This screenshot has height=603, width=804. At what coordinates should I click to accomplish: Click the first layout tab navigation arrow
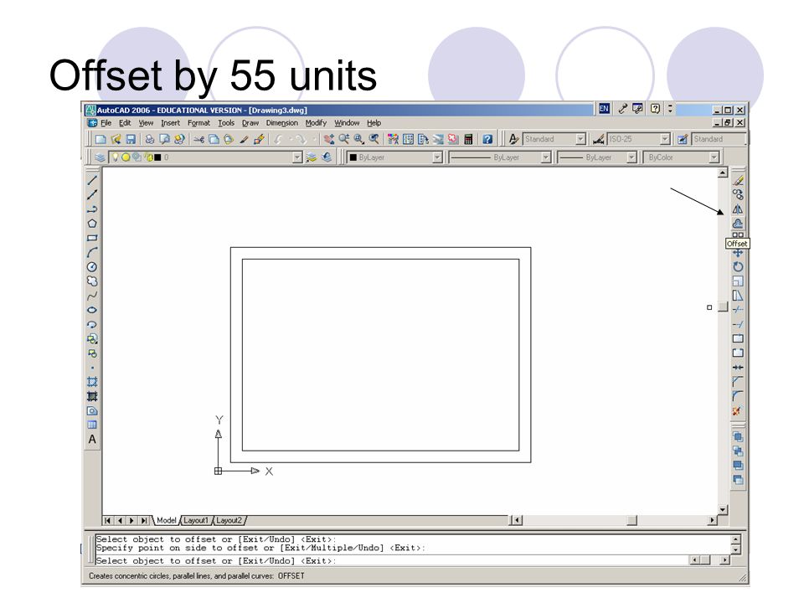pyautogui.click(x=108, y=520)
